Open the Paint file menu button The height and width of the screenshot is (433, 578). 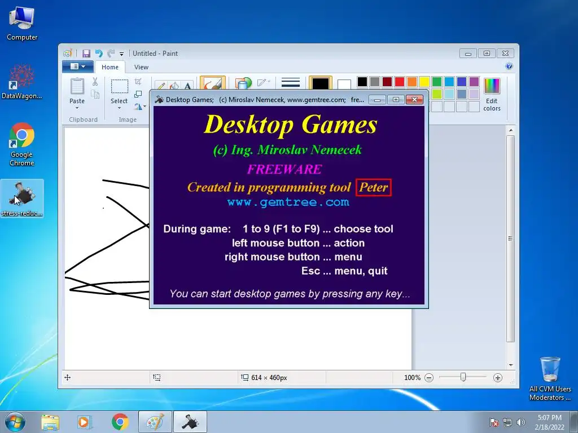(77, 67)
